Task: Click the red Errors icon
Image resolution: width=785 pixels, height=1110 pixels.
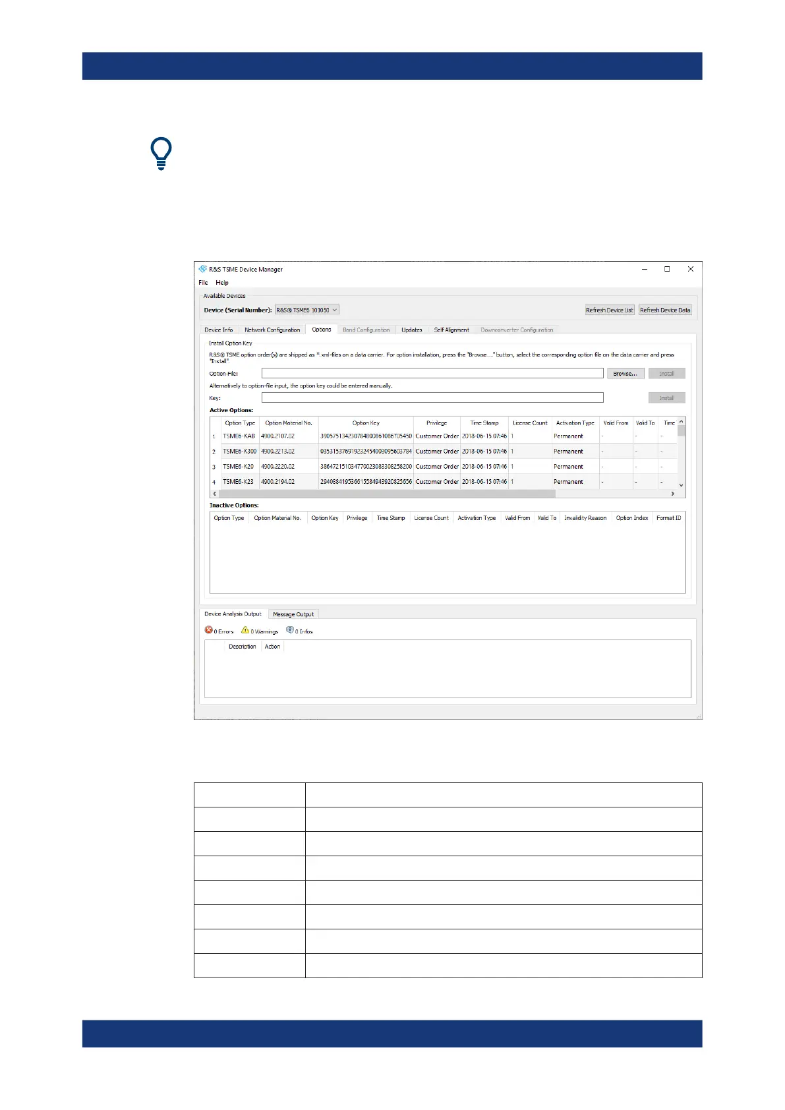Action: point(208,630)
